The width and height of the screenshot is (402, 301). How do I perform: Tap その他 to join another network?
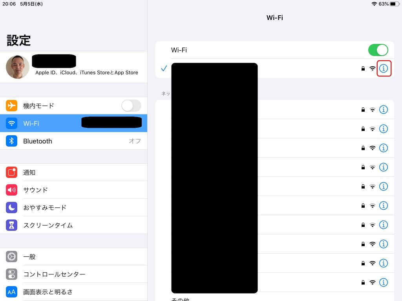pyautogui.click(x=181, y=299)
